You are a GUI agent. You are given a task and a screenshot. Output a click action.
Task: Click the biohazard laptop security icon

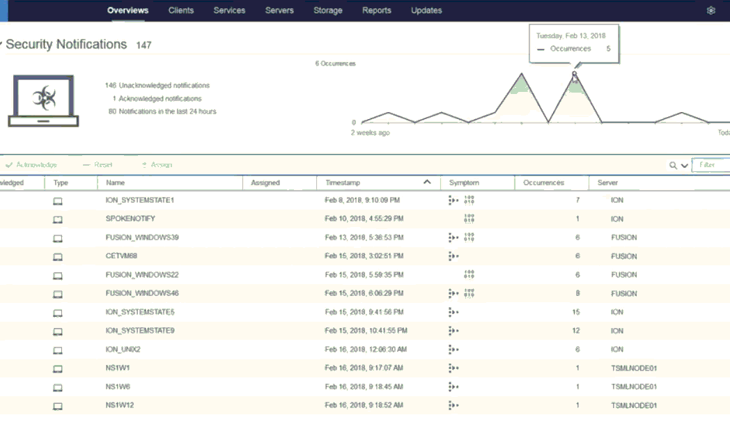tap(43, 101)
